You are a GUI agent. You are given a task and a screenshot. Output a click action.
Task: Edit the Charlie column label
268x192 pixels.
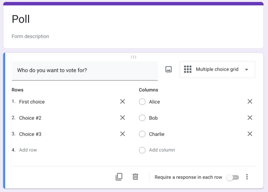[157, 134]
